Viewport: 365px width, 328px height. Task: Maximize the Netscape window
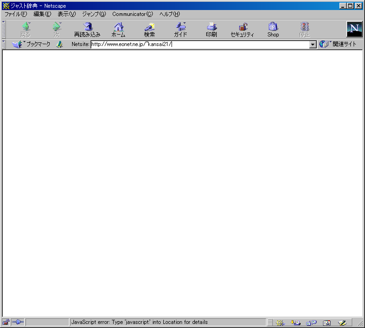tap(350, 6)
